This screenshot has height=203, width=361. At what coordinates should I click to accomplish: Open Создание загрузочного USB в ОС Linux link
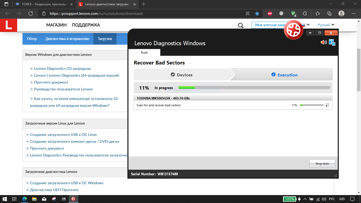(x=63, y=135)
